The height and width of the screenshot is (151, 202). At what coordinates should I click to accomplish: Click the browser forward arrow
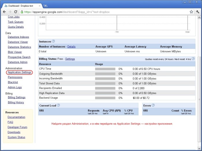[10, 12]
